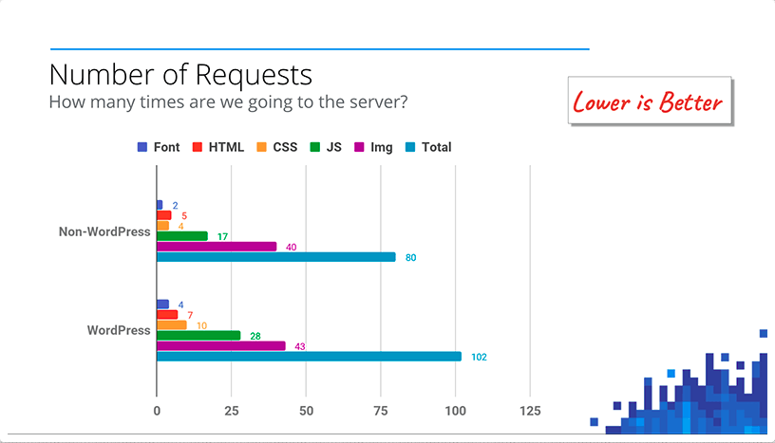The height and width of the screenshot is (443, 775).
Task: Select the CSS legend label
Action: coord(285,147)
